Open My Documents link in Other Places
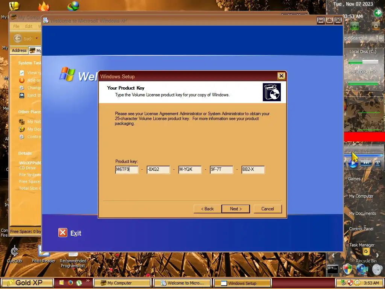This screenshot has width=385, height=289. point(30,129)
